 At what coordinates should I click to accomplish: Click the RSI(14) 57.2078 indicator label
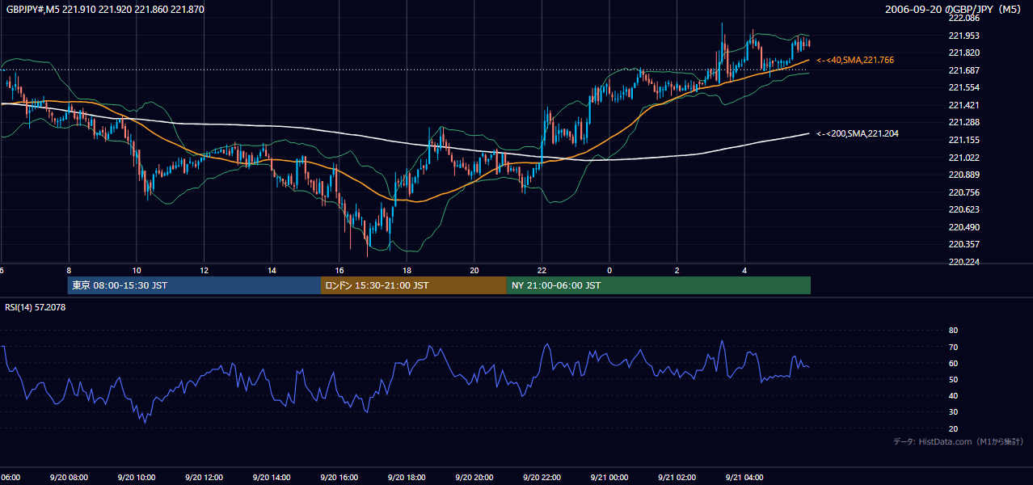point(36,307)
